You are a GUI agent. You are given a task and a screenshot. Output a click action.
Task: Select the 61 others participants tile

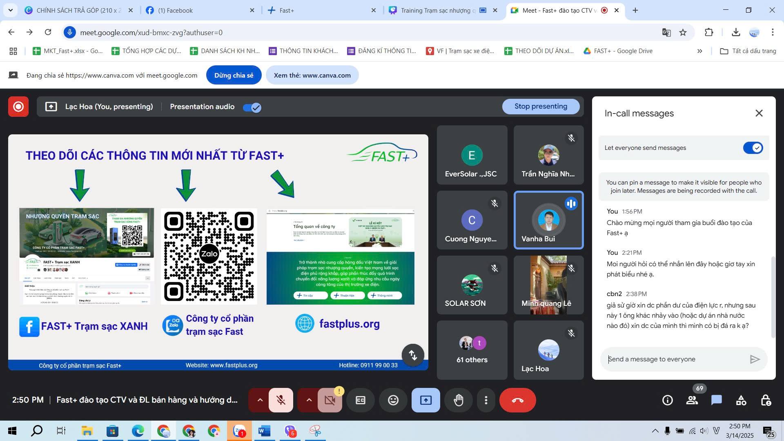tap(472, 350)
